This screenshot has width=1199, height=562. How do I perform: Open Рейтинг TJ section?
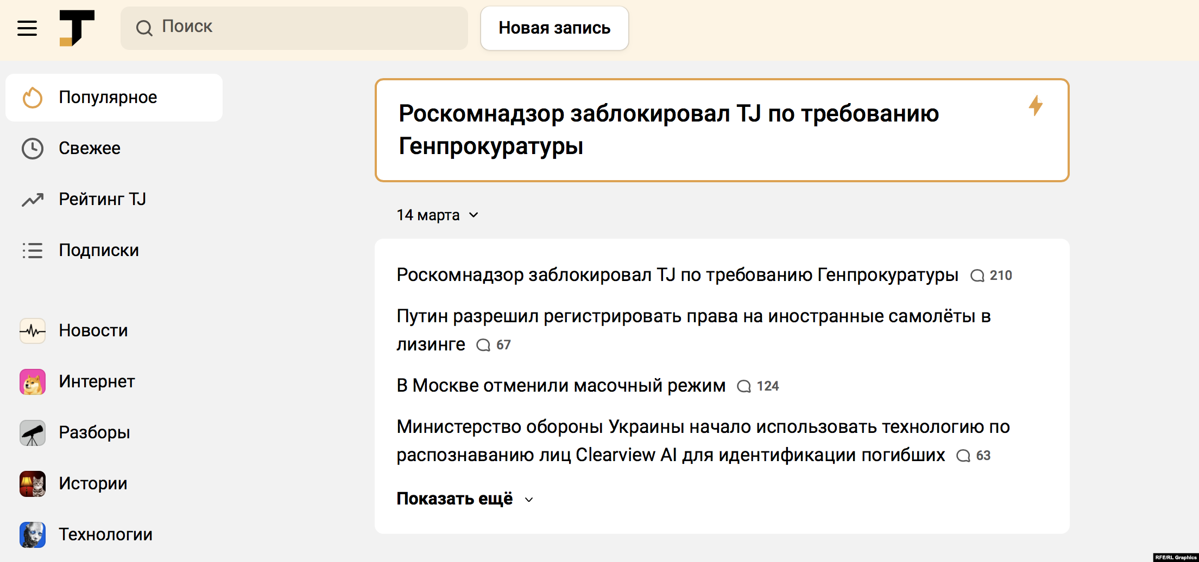click(x=102, y=199)
